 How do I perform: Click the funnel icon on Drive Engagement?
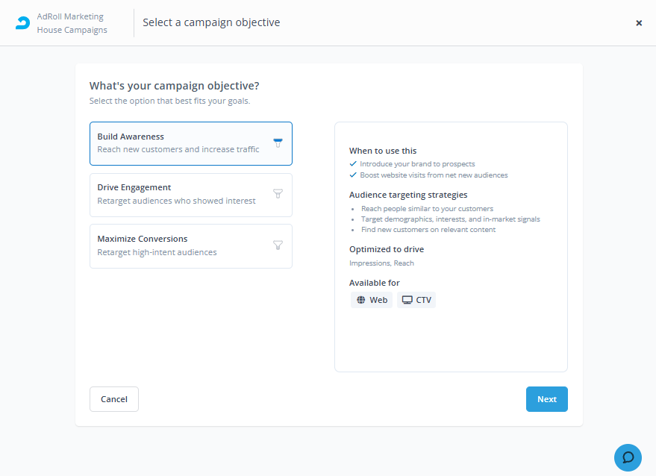click(278, 194)
